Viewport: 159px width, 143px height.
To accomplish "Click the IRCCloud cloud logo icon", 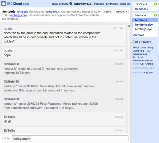I will point(4,4).
